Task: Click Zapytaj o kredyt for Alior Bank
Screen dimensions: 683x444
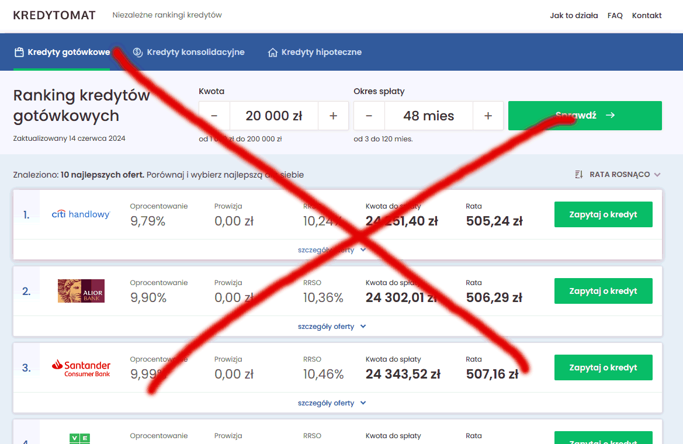Action: point(603,291)
